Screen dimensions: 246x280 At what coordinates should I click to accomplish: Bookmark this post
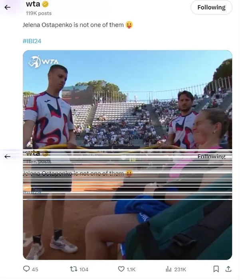(x=216, y=269)
